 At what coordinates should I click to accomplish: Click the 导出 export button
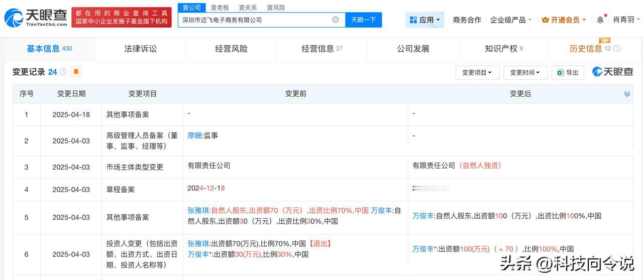(x=568, y=73)
